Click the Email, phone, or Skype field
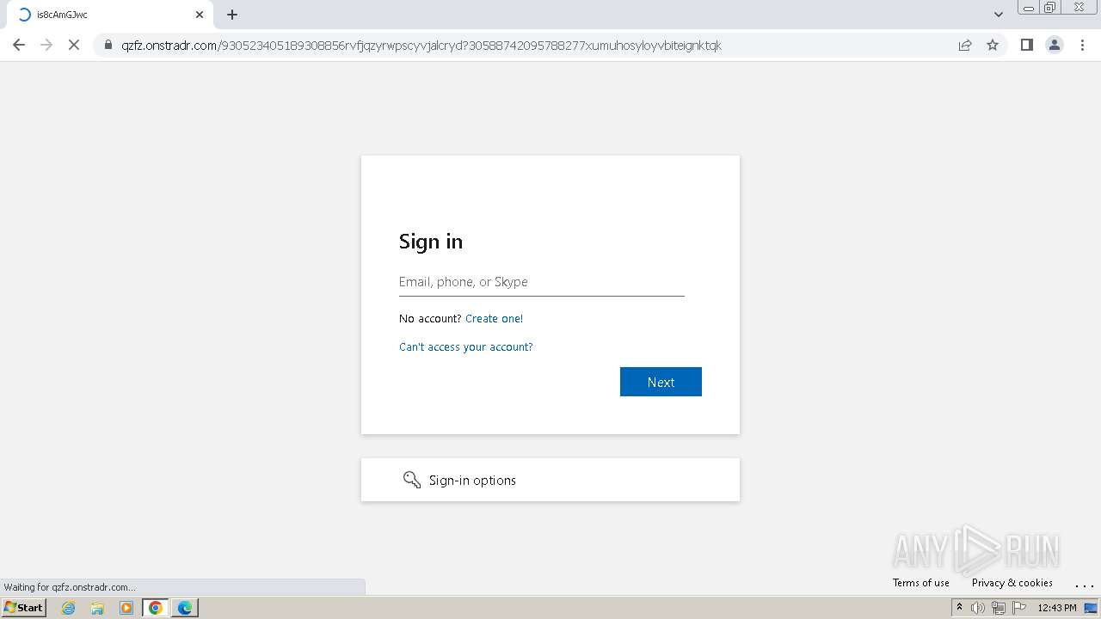Image resolution: width=1101 pixels, height=619 pixels. (542, 282)
